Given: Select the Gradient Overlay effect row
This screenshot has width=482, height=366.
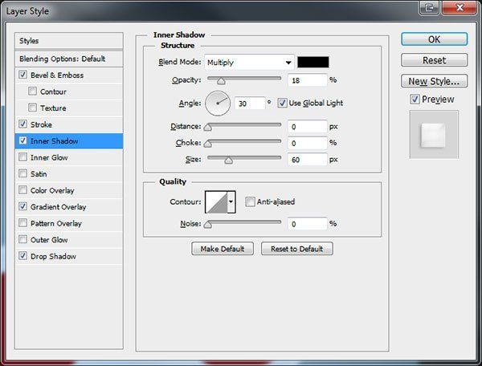Looking at the screenshot, I should (x=69, y=206).
